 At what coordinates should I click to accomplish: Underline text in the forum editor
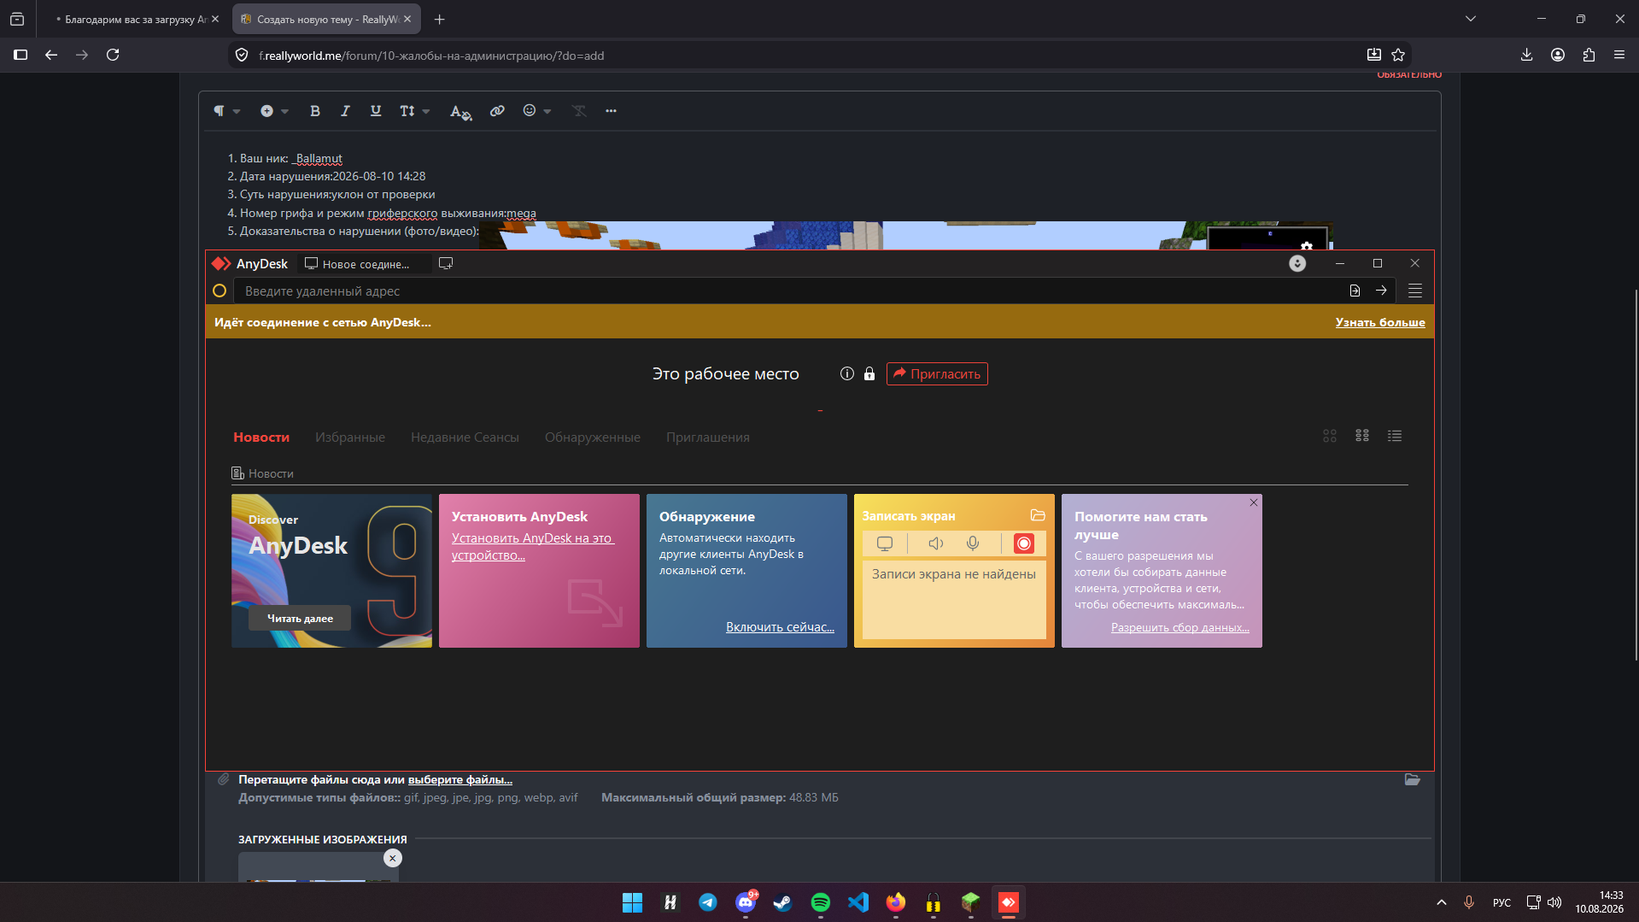tap(376, 111)
